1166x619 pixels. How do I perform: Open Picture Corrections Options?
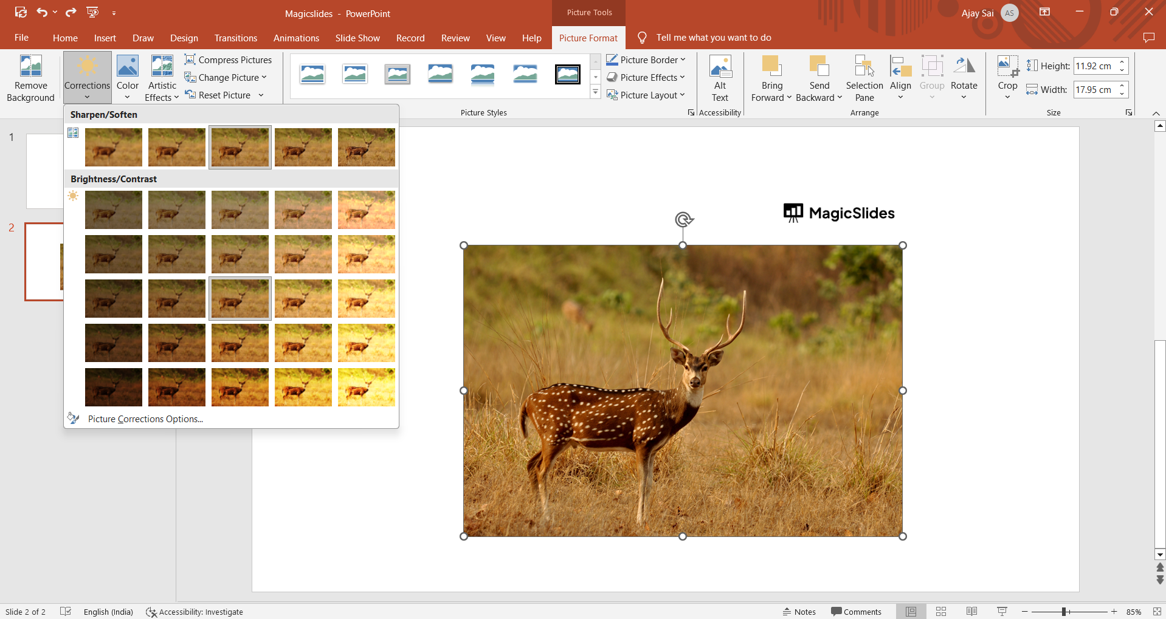coord(145,419)
